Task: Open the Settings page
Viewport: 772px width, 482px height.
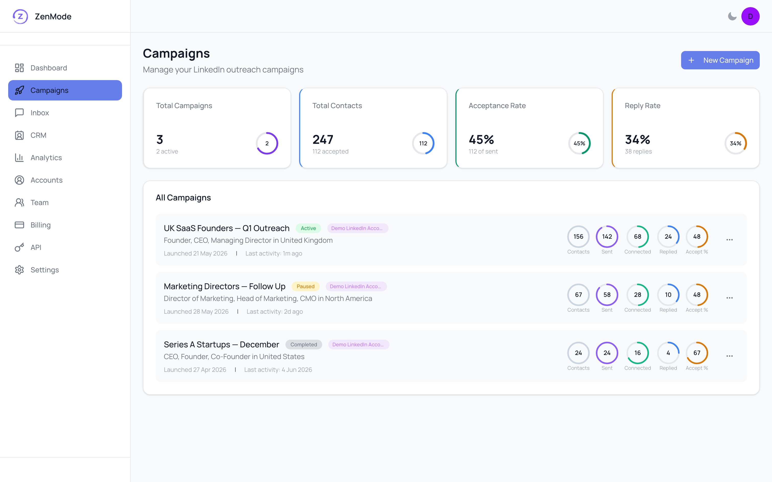Action: coord(65,270)
